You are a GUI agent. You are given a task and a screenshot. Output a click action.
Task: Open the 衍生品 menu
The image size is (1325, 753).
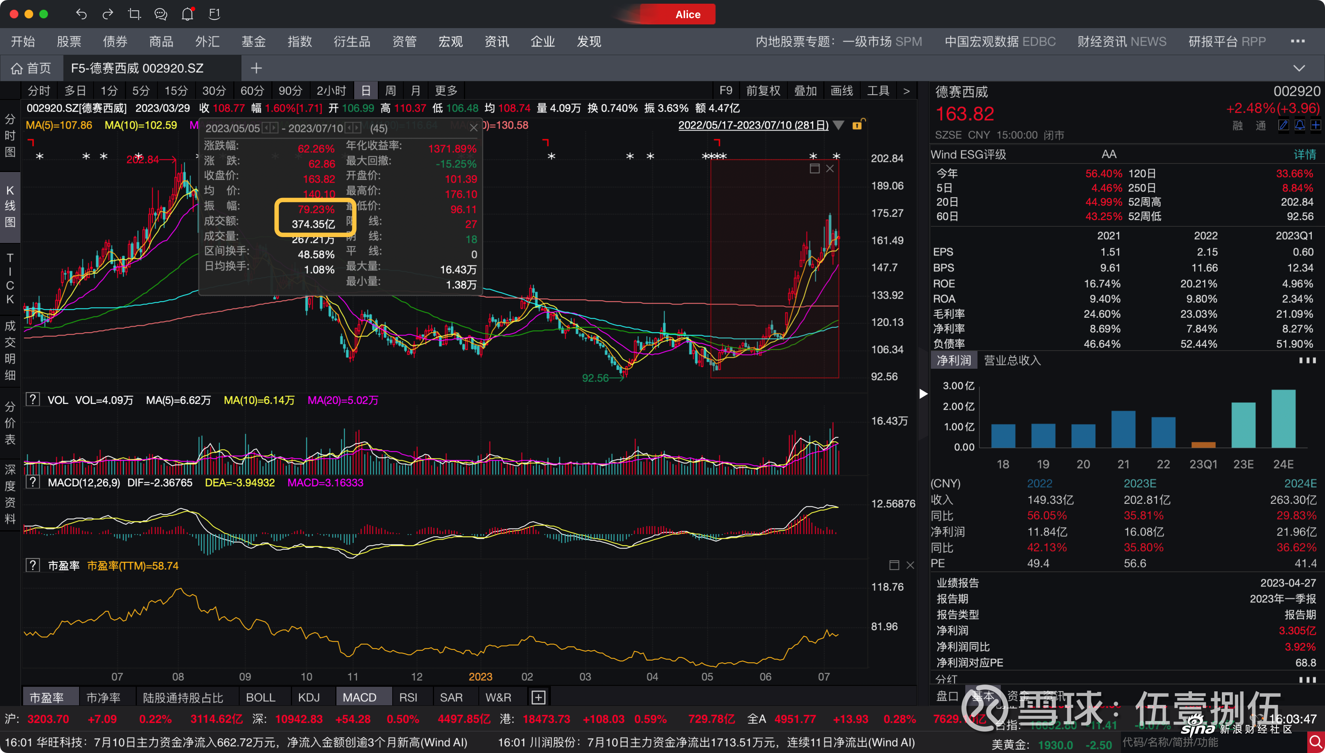352,41
